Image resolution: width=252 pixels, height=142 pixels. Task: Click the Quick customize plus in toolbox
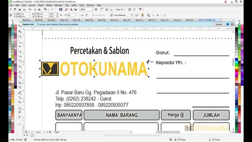click(x=20, y=124)
